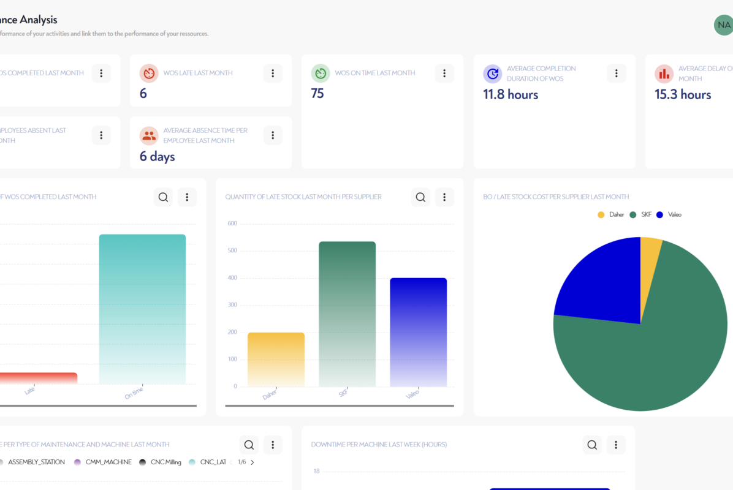Screen dimensions: 733x490
Task: Click search icon on maintenance type chart
Action: (x=249, y=445)
